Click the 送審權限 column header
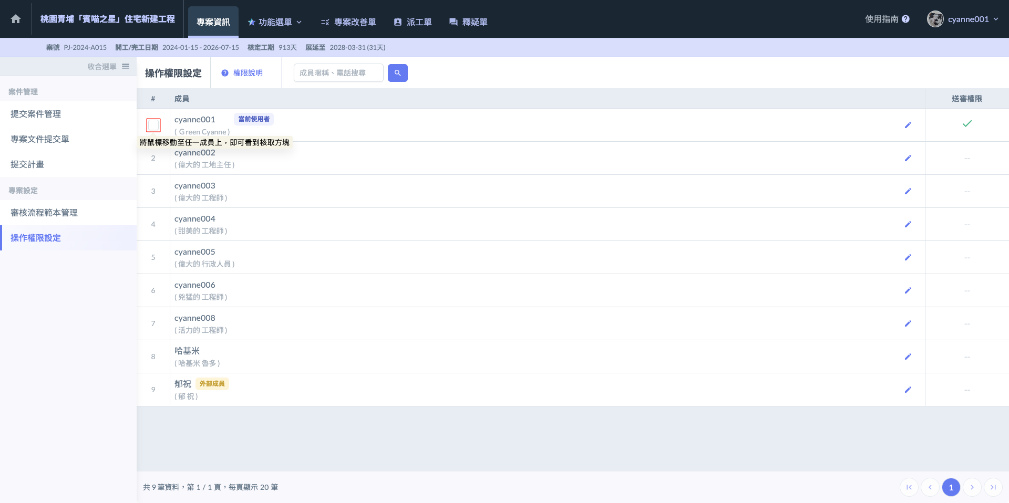The height and width of the screenshot is (503, 1009). (967, 99)
